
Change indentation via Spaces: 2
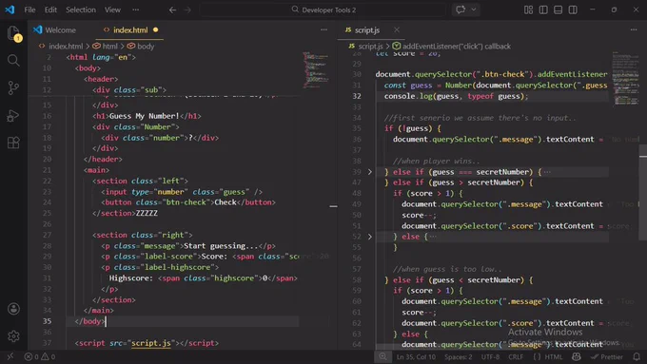point(458,357)
